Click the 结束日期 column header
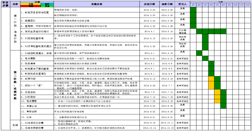The width and height of the screenshot is (252, 131). (167, 4)
